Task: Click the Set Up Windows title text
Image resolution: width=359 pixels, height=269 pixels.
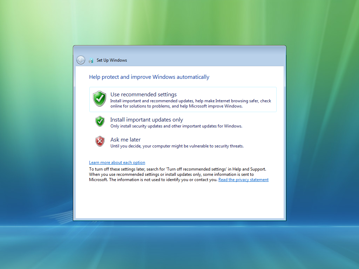Action: point(112,60)
